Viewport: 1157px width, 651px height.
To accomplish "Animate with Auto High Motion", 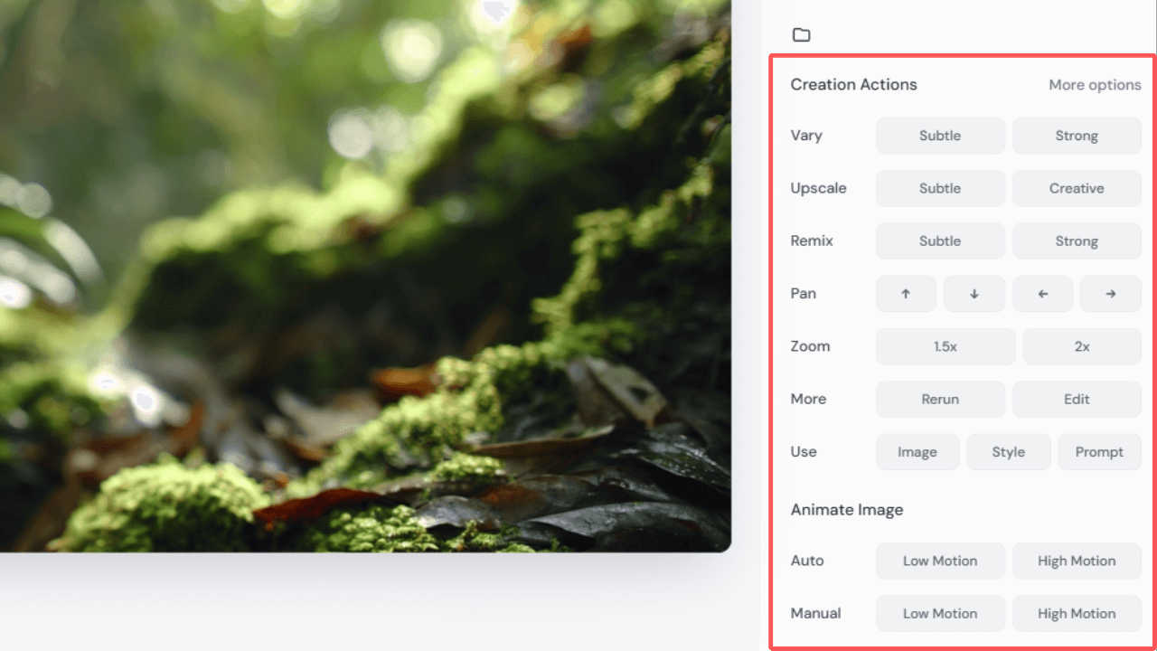I will 1077,561.
